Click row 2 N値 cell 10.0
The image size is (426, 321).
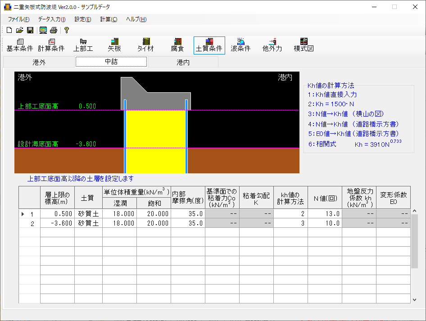tap(325, 223)
